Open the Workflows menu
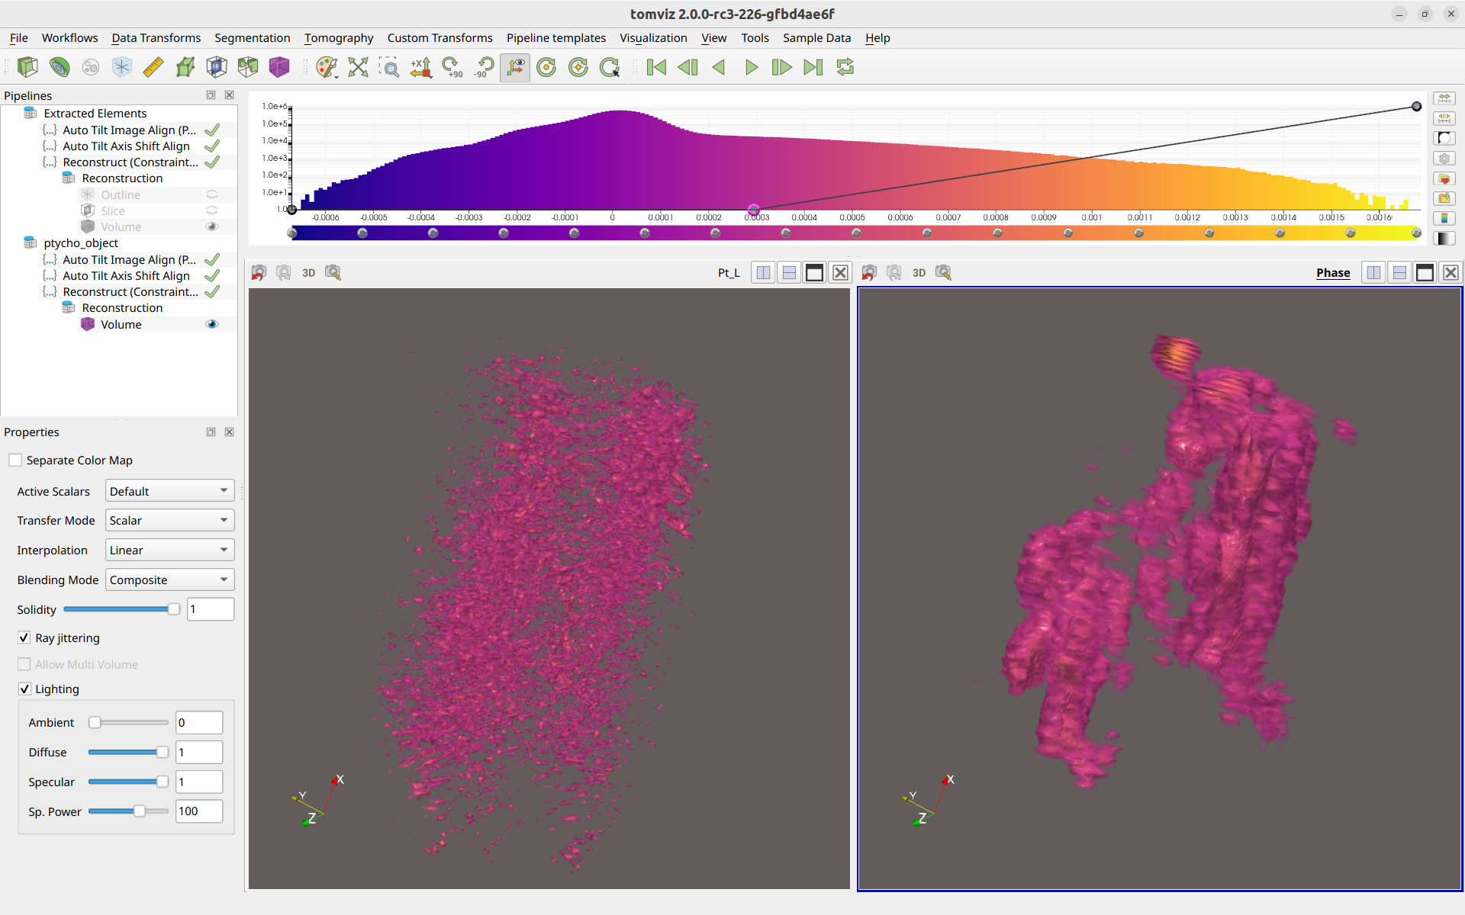This screenshot has width=1465, height=915. 69,37
